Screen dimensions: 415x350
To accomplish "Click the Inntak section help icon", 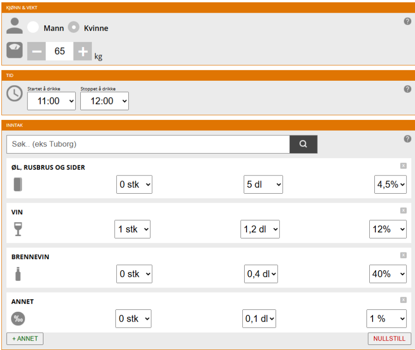I will tap(407, 139).
